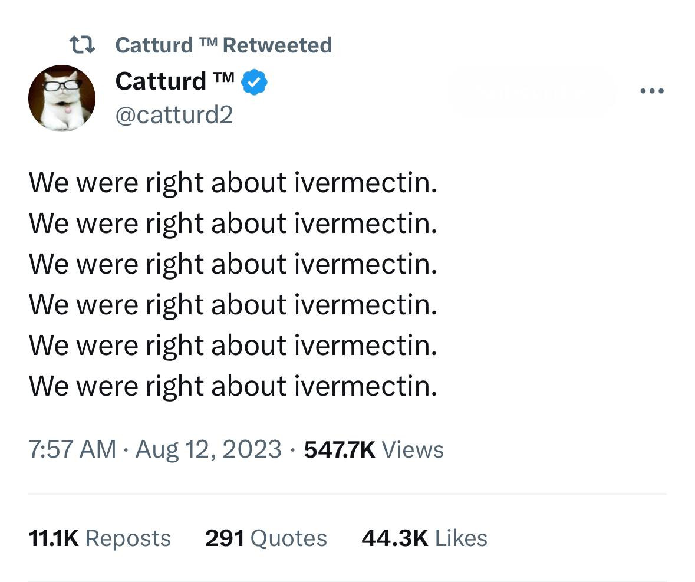Click the fourth line of the tweet text
Screen dimensions: 695x582
(233, 304)
